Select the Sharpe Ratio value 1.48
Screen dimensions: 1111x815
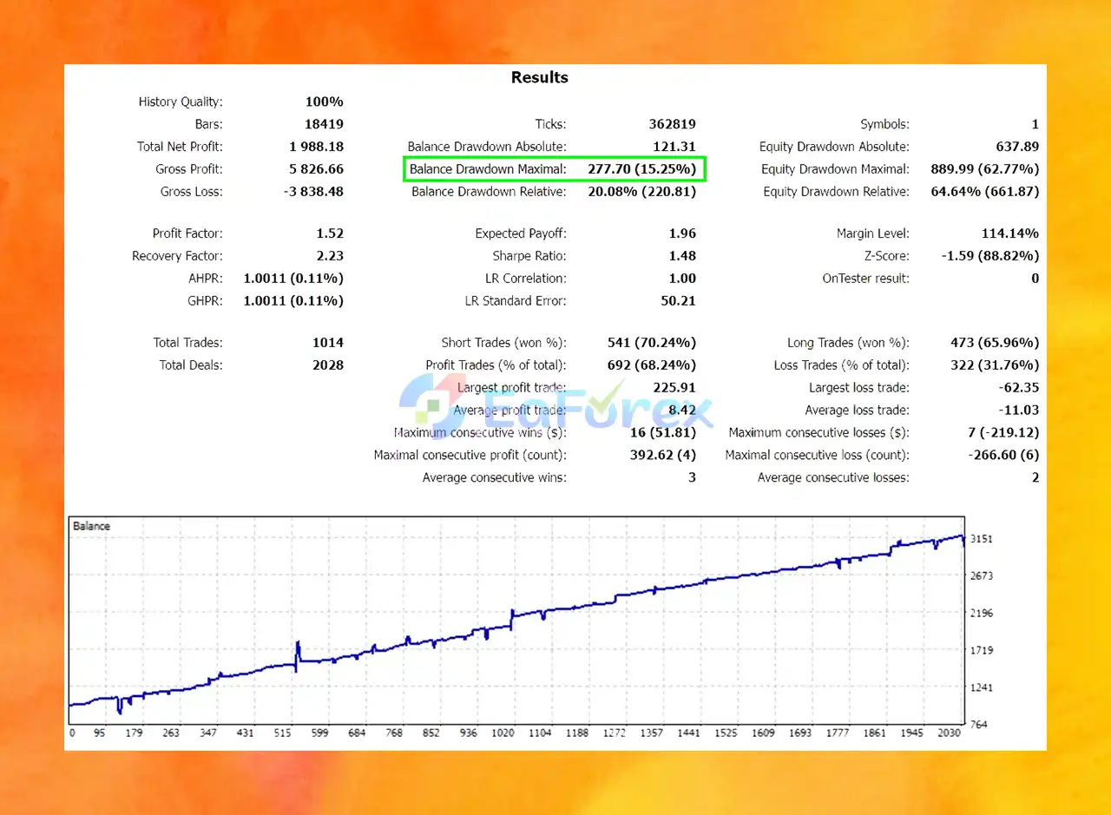tap(682, 256)
